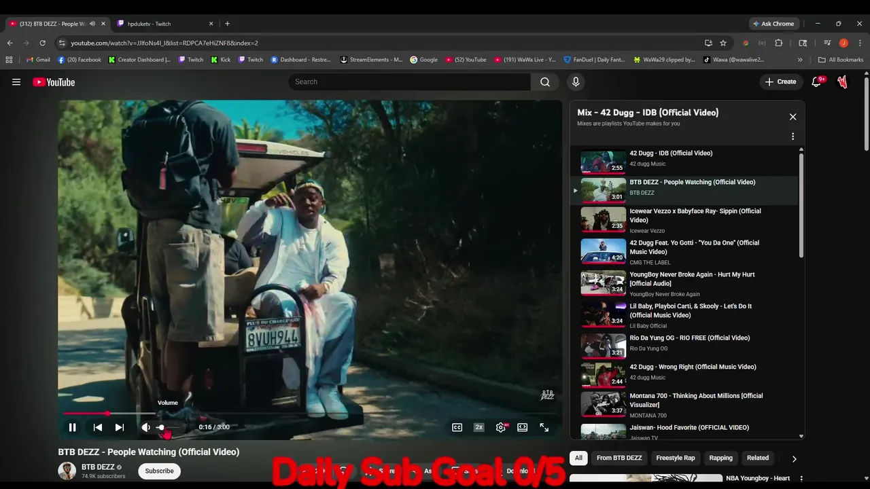This screenshot has height=489, width=870.
Task: Toggle theater mode
Action: pos(522,427)
